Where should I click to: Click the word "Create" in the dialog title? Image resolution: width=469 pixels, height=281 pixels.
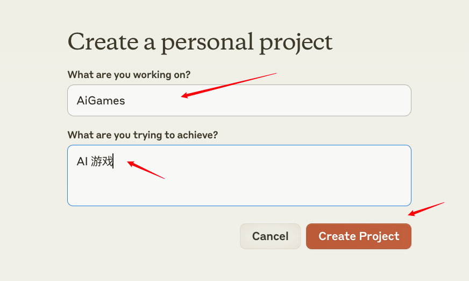101,41
